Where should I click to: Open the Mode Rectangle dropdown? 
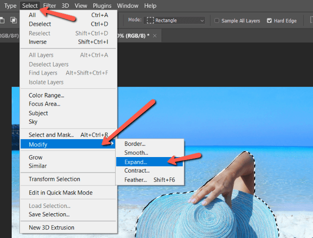[x=175, y=20]
